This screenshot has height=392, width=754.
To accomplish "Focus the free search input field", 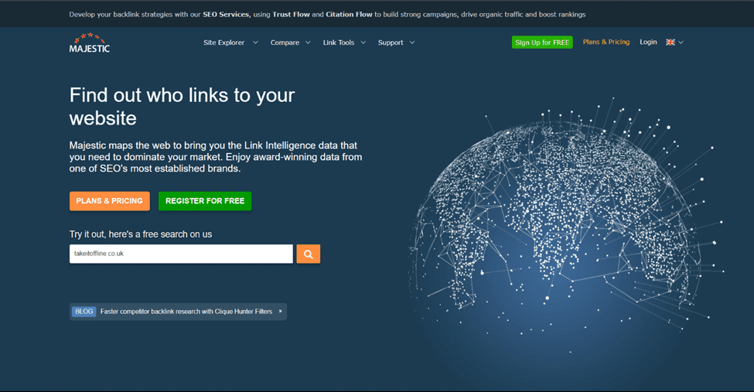I will 181,254.
